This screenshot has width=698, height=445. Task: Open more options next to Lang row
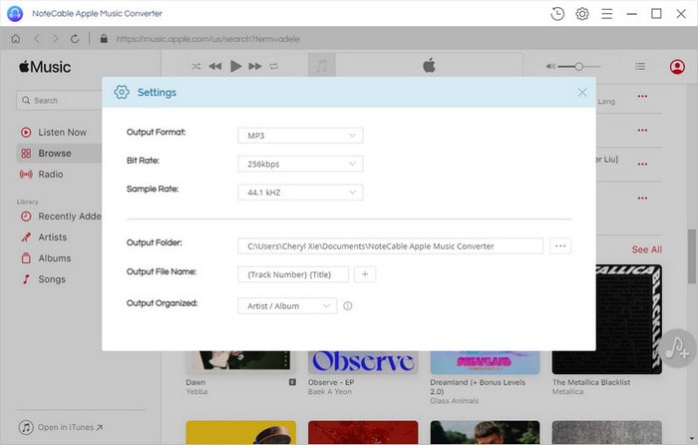point(642,96)
